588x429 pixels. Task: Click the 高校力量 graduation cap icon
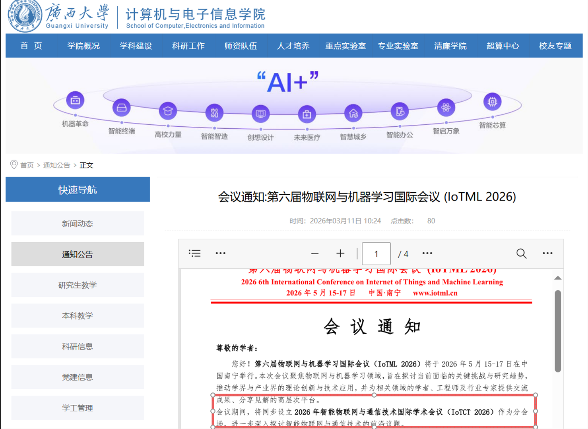[x=168, y=111]
